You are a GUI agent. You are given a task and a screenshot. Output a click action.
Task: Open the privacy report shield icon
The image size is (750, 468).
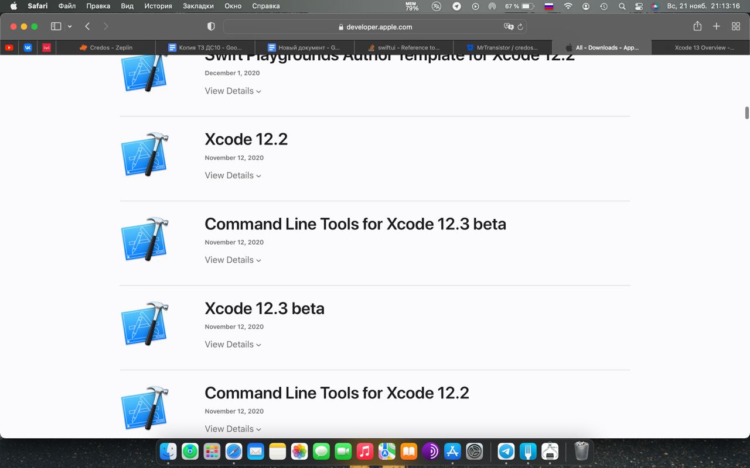[211, 26]
